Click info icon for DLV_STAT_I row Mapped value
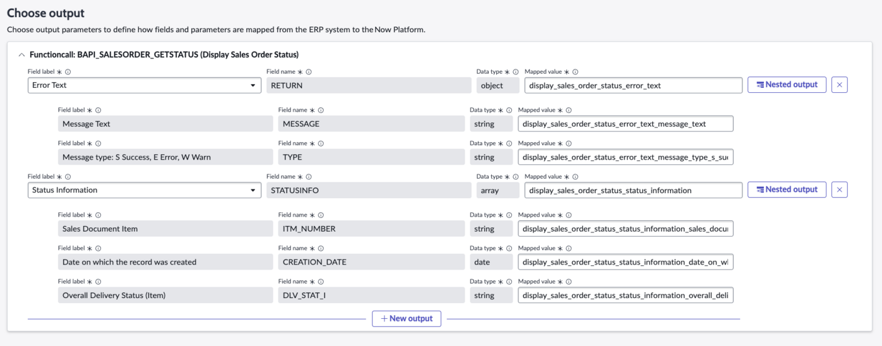Screen dimensions: 882x346 pos(568,282)
